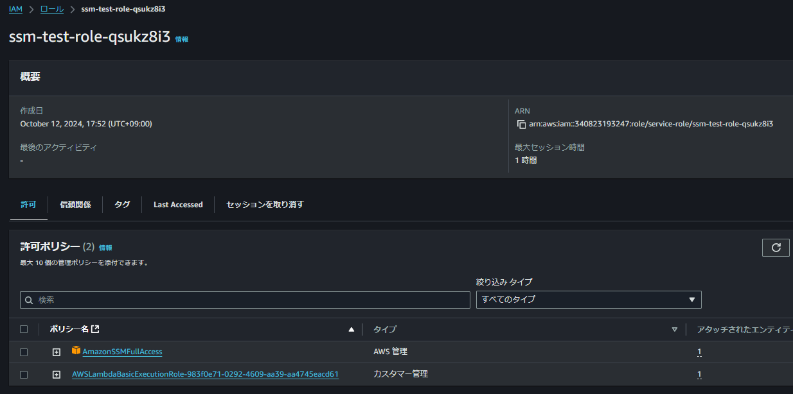Switch to the 信頼関係 tab
This screenshot has width=793, height=394.
(x=74, y=204)
